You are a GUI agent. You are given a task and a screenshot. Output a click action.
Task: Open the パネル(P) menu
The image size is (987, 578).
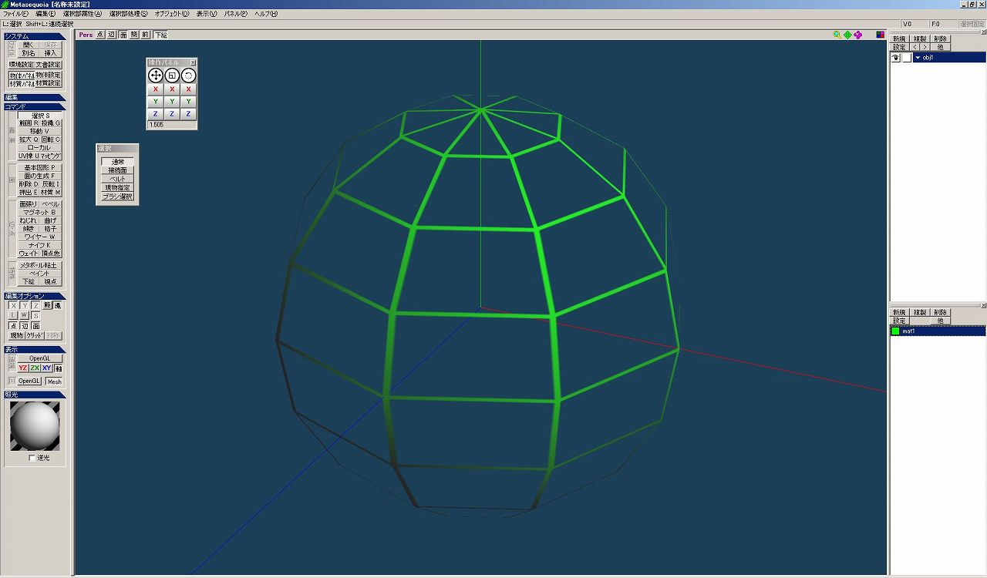(x=236, y=14)
